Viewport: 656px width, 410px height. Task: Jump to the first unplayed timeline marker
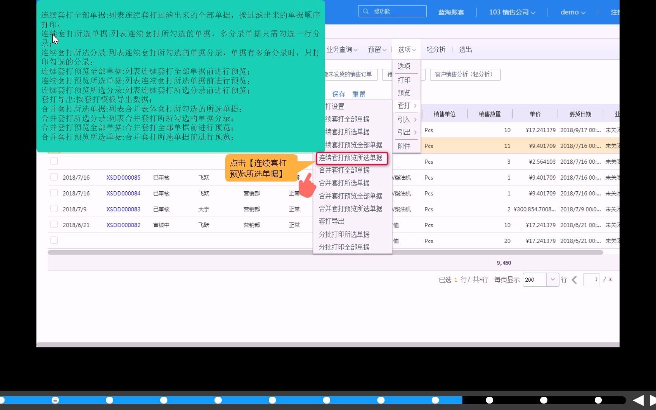pyautogui.click(x=490, y=400)
